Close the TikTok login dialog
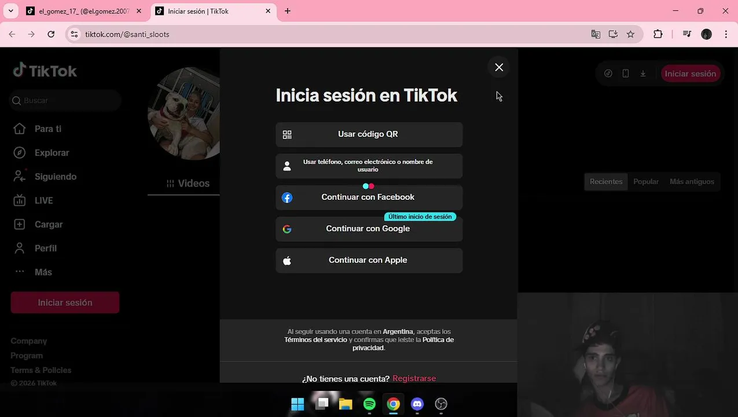738x417 pixels. (499, 67)
